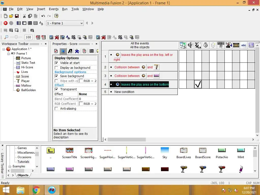This screenshot has height=195, width=260.
Task: Select the Player object in tree
Action: tap(25, 81)
